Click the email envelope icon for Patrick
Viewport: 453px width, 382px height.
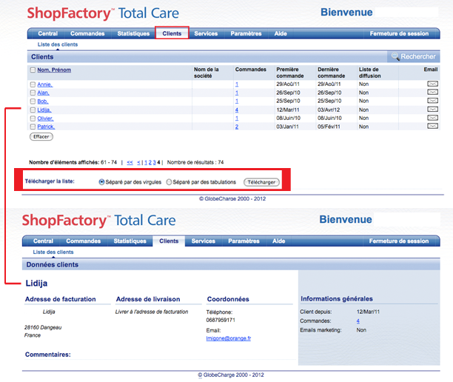[432, 127]
